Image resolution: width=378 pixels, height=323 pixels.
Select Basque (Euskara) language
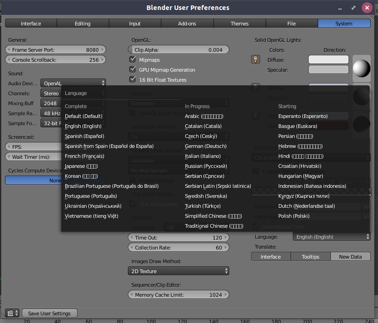pyautogui.click(x=297, y=126)
